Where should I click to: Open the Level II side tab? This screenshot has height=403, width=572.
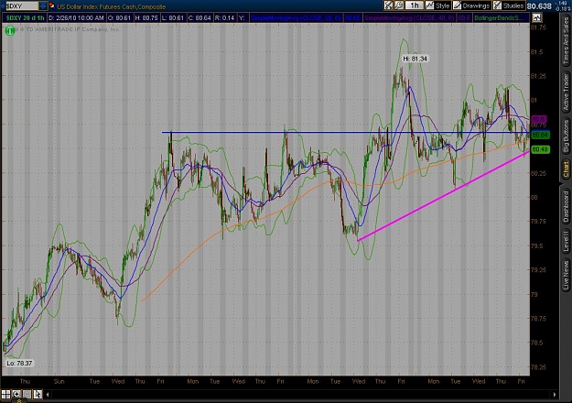point(566,241)
